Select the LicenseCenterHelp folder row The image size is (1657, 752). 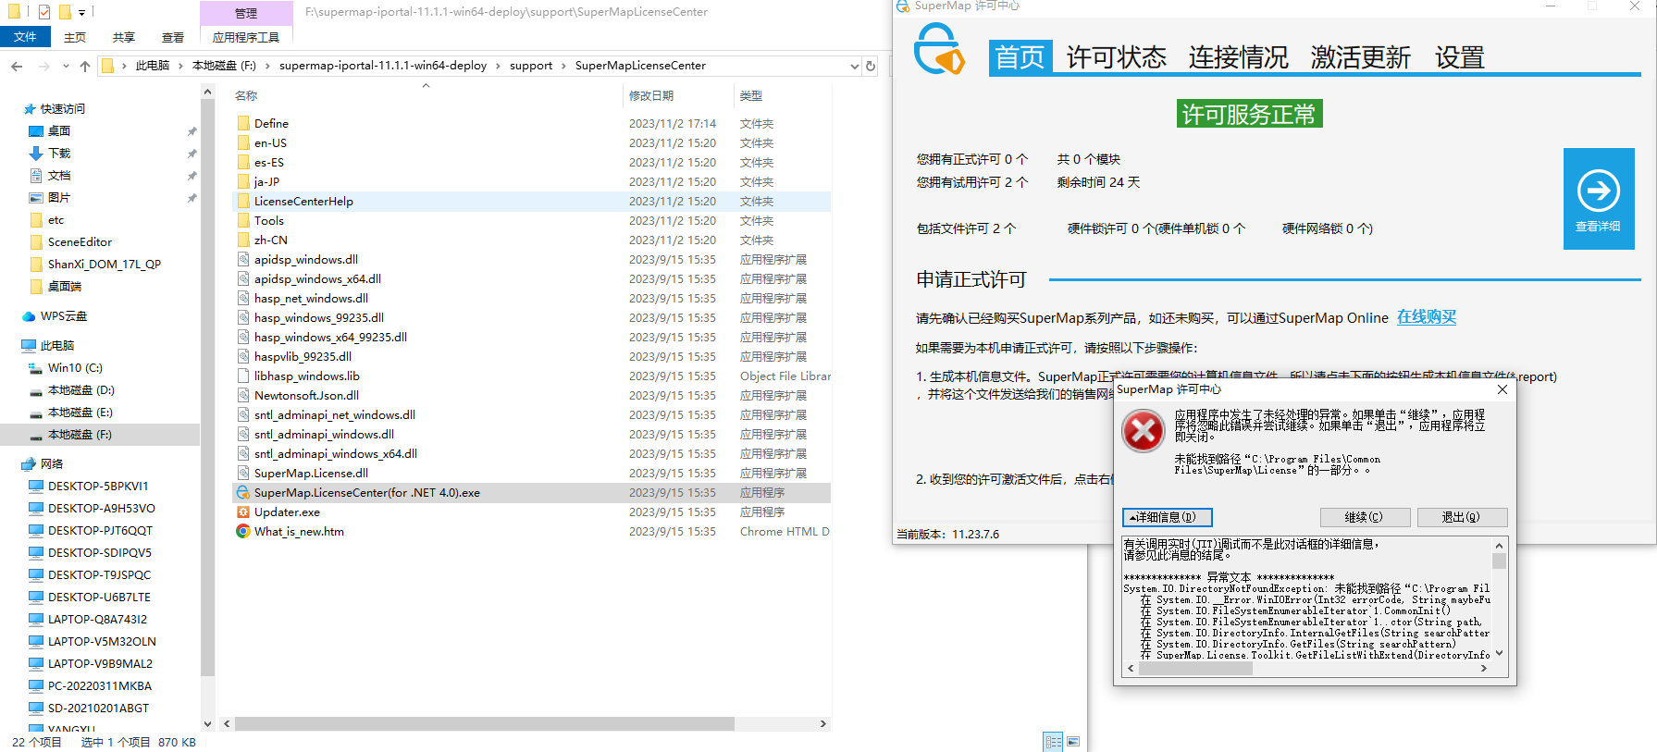(531, 202)
